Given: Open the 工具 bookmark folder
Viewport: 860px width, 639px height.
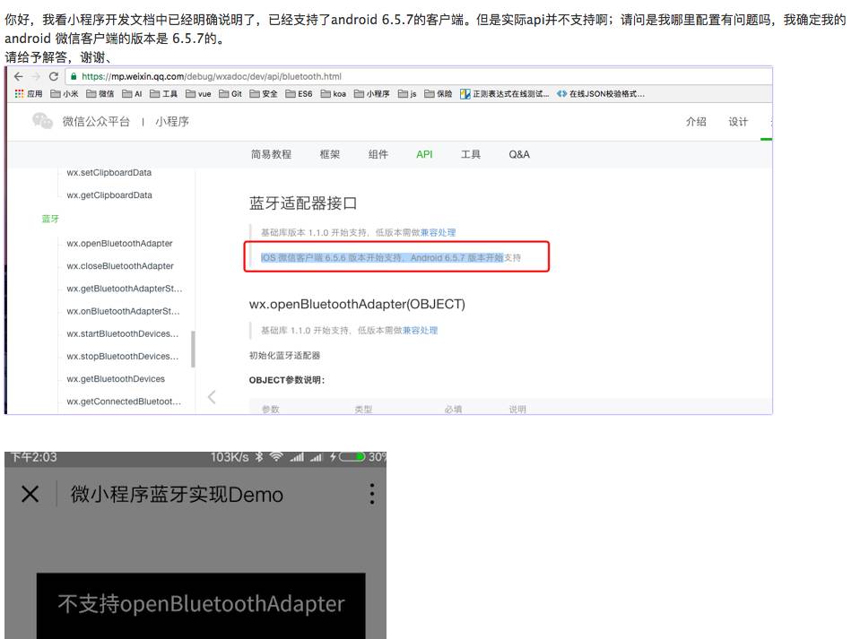Looking at the screenshot, I should 163,94.
